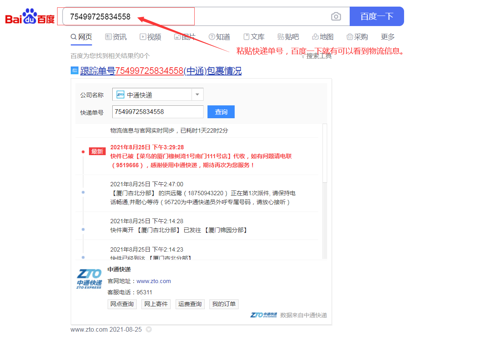
Task: Click the 快递单号 label
Action: [x=92, y=113]
